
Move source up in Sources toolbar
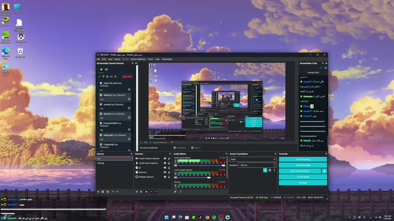point(151,192)
